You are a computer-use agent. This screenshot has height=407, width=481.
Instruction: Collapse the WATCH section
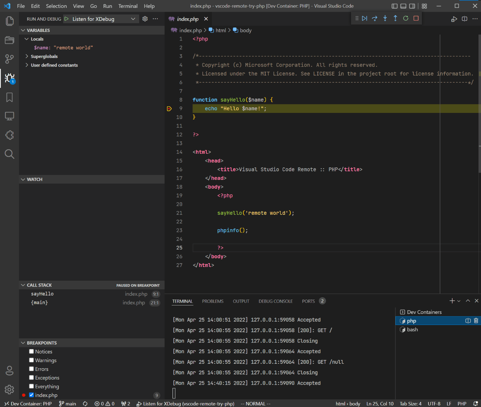coord(92,179)
